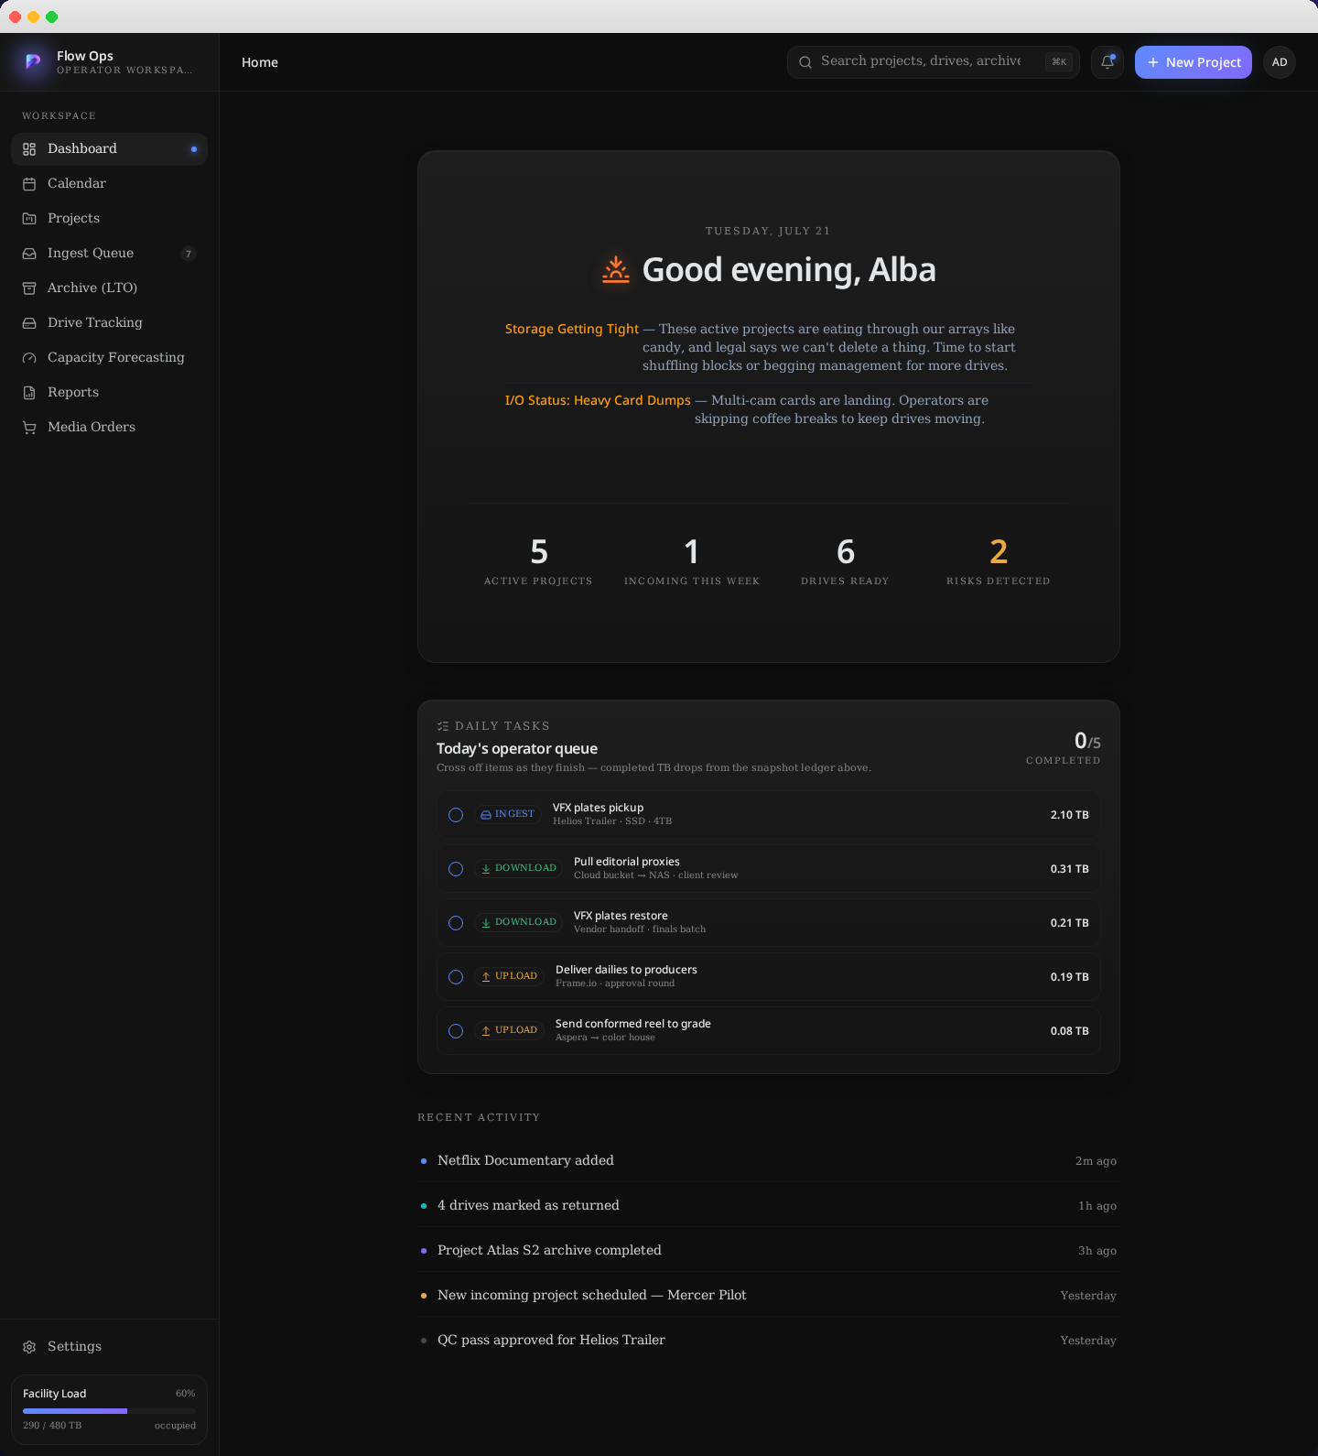1318x1456 pixels.
Task: Open Settings at sidebar bottom
Action: pyautogui.click(x=109, y=1347)
